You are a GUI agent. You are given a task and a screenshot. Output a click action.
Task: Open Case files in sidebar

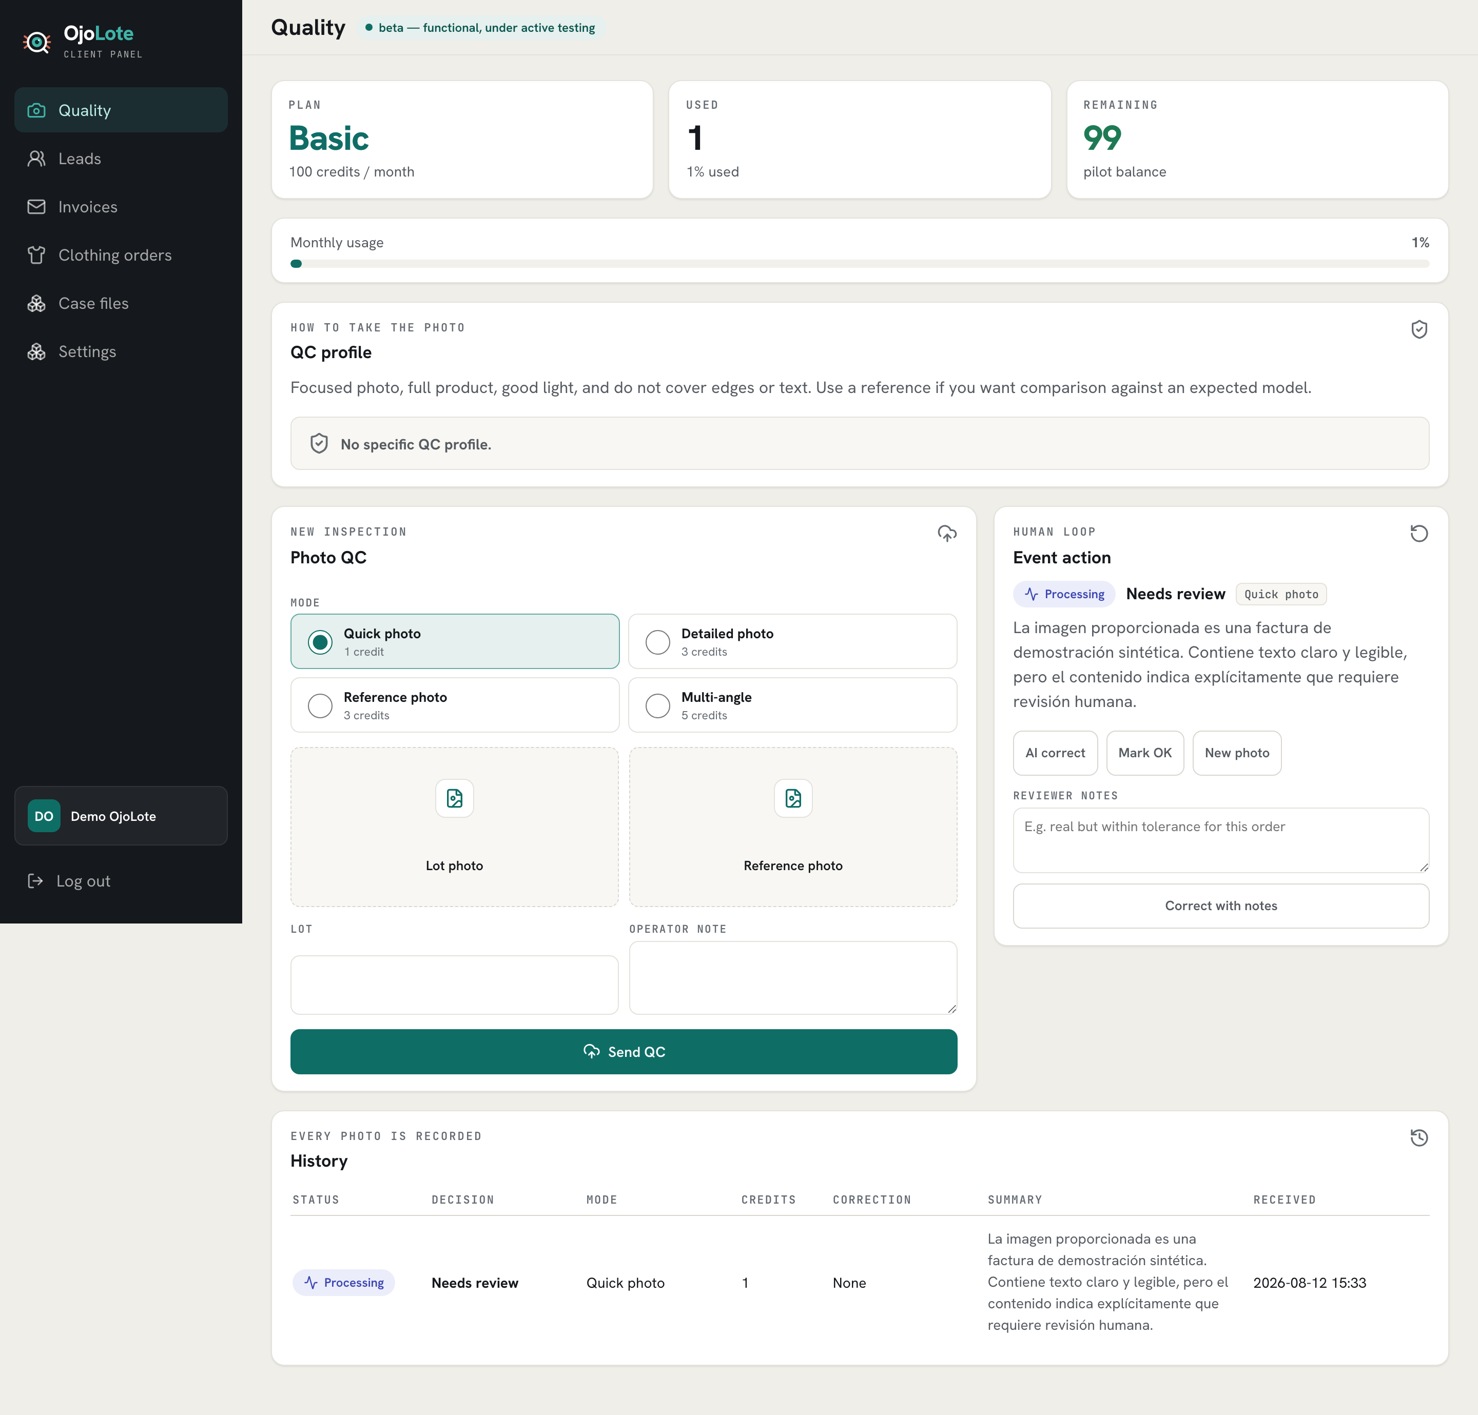(x=121, y=303)
